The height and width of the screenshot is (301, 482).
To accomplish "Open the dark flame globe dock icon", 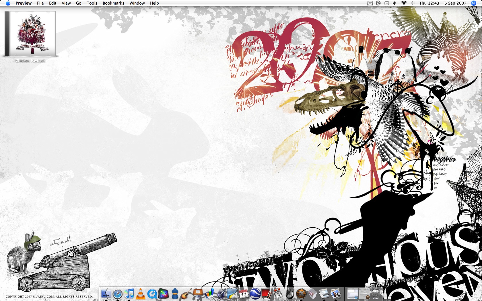I will point(290,294).
